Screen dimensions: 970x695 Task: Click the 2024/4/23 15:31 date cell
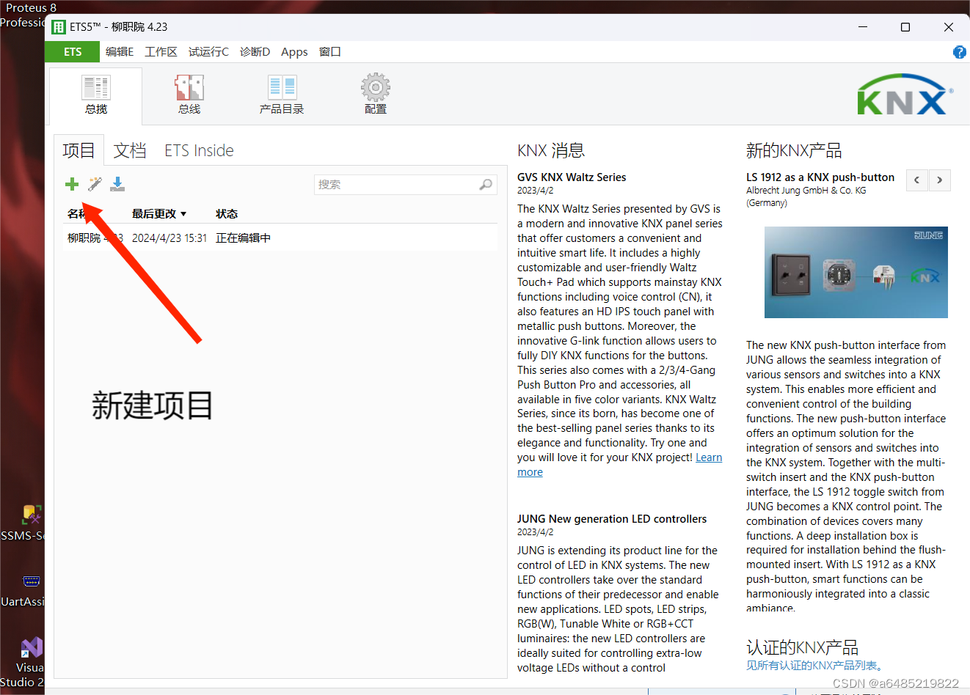[169, 238]
